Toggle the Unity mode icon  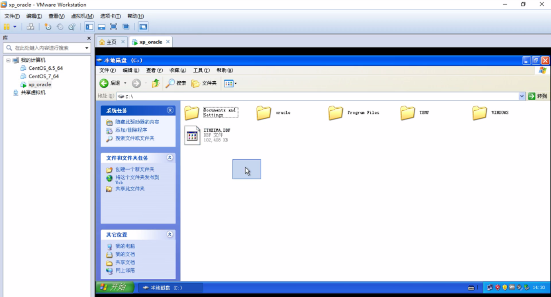(x=126, y=27)
